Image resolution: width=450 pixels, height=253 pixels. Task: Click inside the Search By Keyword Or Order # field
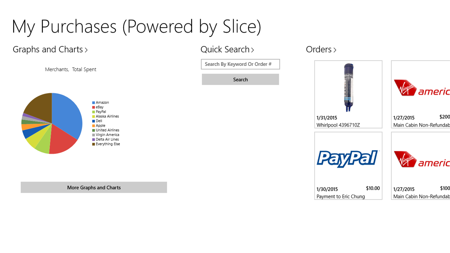(x=240, y=64)
